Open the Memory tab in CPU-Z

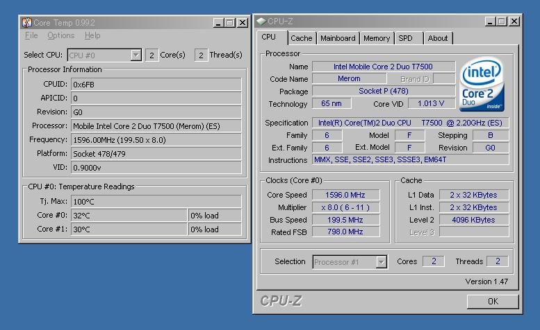click(377, 38)
